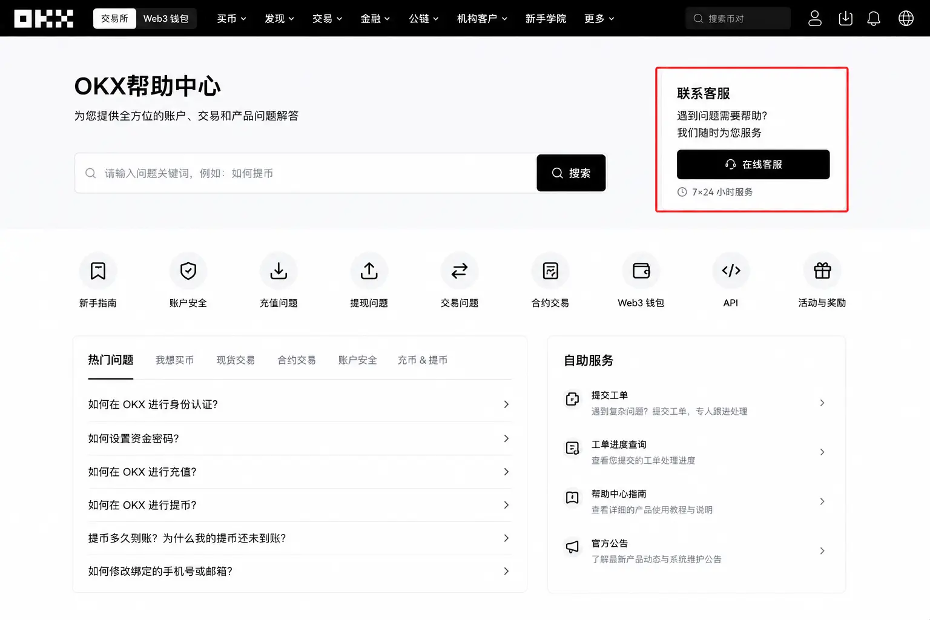Open 合约交易 chart icon
Viewport: 930px width, 620px height.
pyautogui.click(x=550, y=271)
